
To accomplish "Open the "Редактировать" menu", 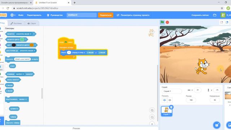I will point(34,15).
